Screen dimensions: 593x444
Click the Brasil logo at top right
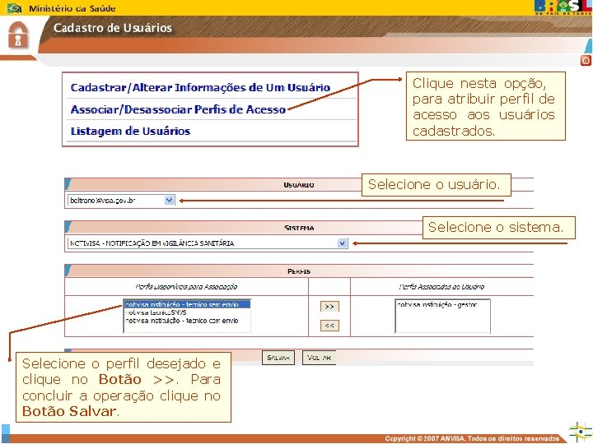pyautogui.click(x=563, y=7)
